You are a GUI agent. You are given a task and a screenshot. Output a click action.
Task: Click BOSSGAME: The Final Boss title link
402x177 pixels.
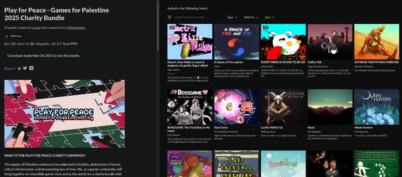click(189, 129)
